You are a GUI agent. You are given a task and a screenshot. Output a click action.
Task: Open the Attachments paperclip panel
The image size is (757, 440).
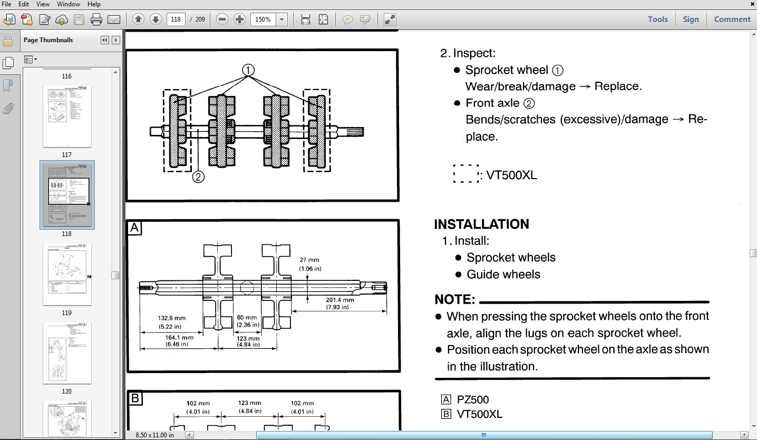pyautogui.click(x=8, y=109)
